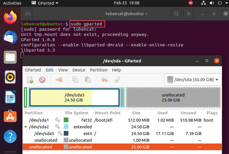Click the Delete partition toolbar icon

coord(42,80)
